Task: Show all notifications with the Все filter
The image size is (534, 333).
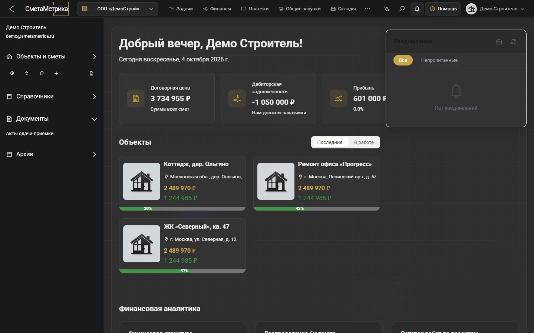Action: 403,60
